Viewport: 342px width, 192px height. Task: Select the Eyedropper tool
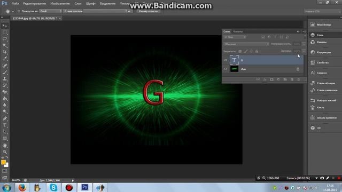click(5, 59)
